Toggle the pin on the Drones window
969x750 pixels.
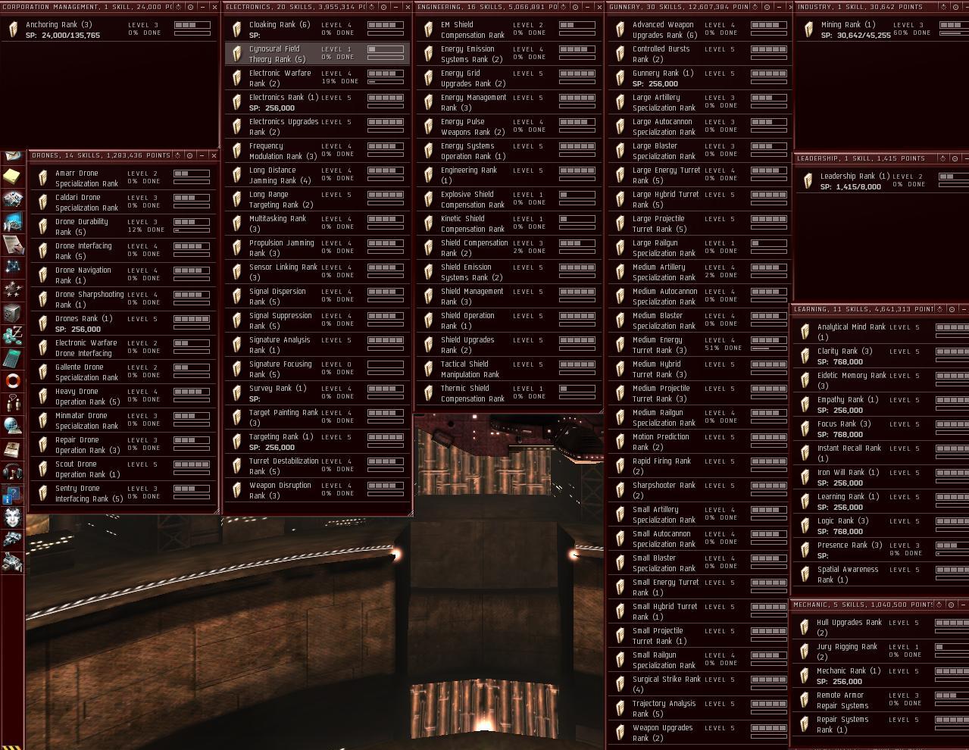pos(177,155)
